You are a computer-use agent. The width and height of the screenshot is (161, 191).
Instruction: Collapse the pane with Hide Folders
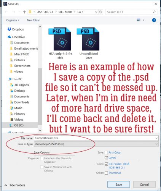(15, 185)
